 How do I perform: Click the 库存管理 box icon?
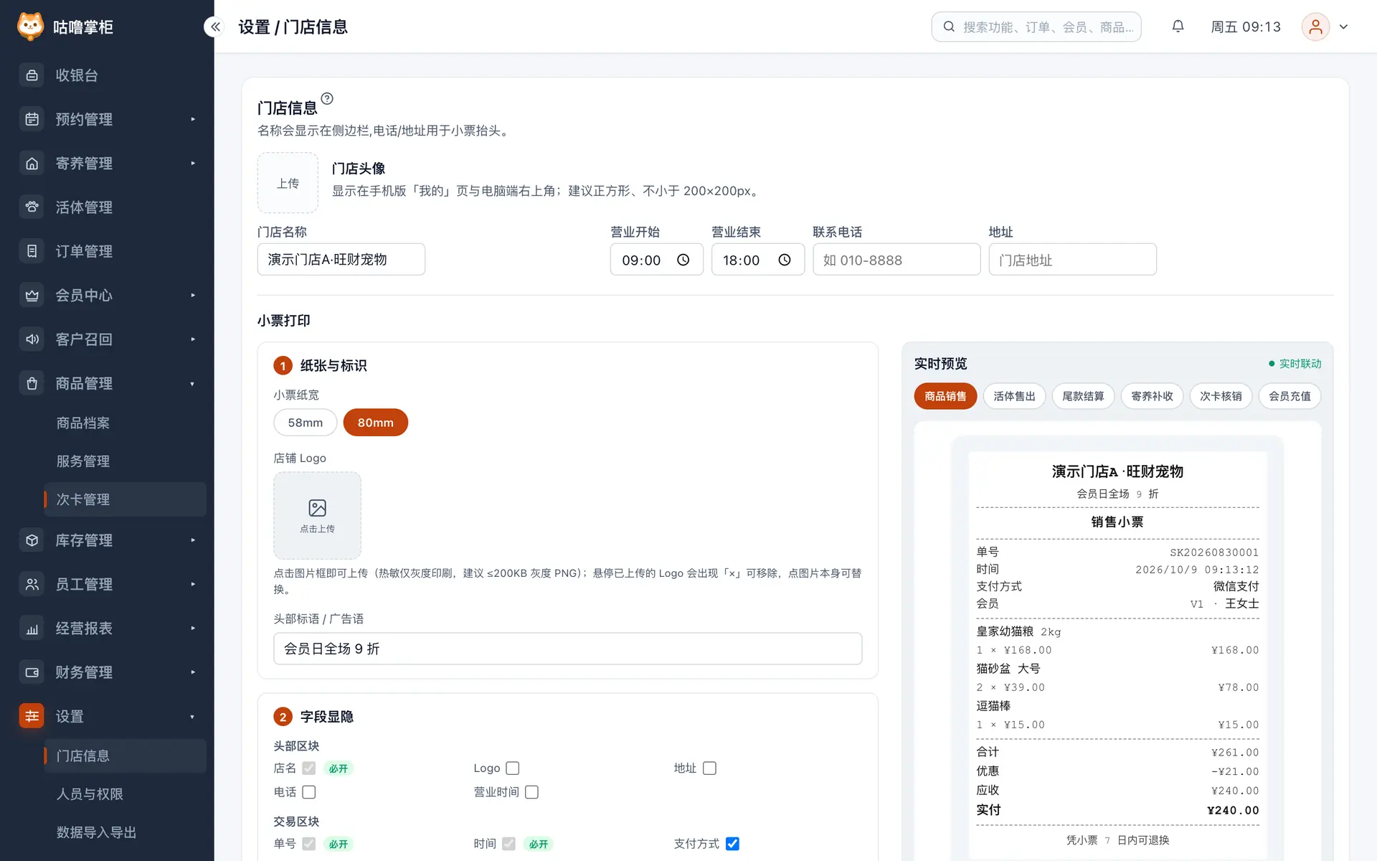(x=32, y=540)
